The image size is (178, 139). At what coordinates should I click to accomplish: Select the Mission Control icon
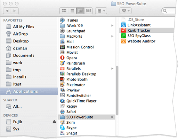click(62, 47)
